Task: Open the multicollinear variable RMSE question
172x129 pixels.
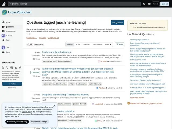Action: 78,72
